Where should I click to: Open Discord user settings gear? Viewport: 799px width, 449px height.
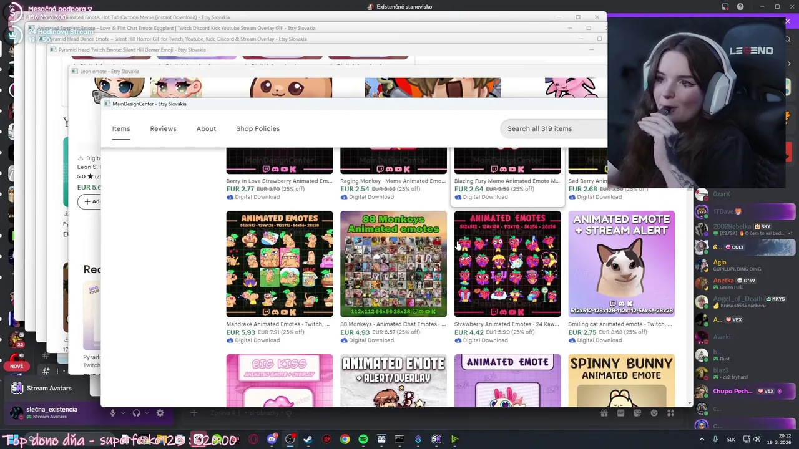(x=160, y=413)
